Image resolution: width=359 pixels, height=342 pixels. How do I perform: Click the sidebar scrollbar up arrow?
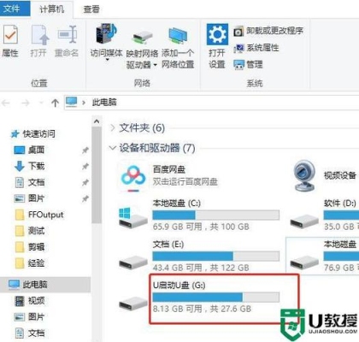point(97,121)
